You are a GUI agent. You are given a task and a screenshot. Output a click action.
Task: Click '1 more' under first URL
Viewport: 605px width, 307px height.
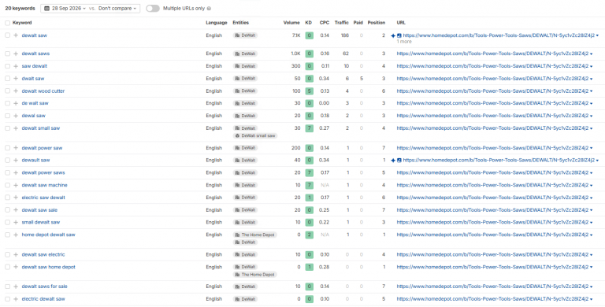click(404, 42)
